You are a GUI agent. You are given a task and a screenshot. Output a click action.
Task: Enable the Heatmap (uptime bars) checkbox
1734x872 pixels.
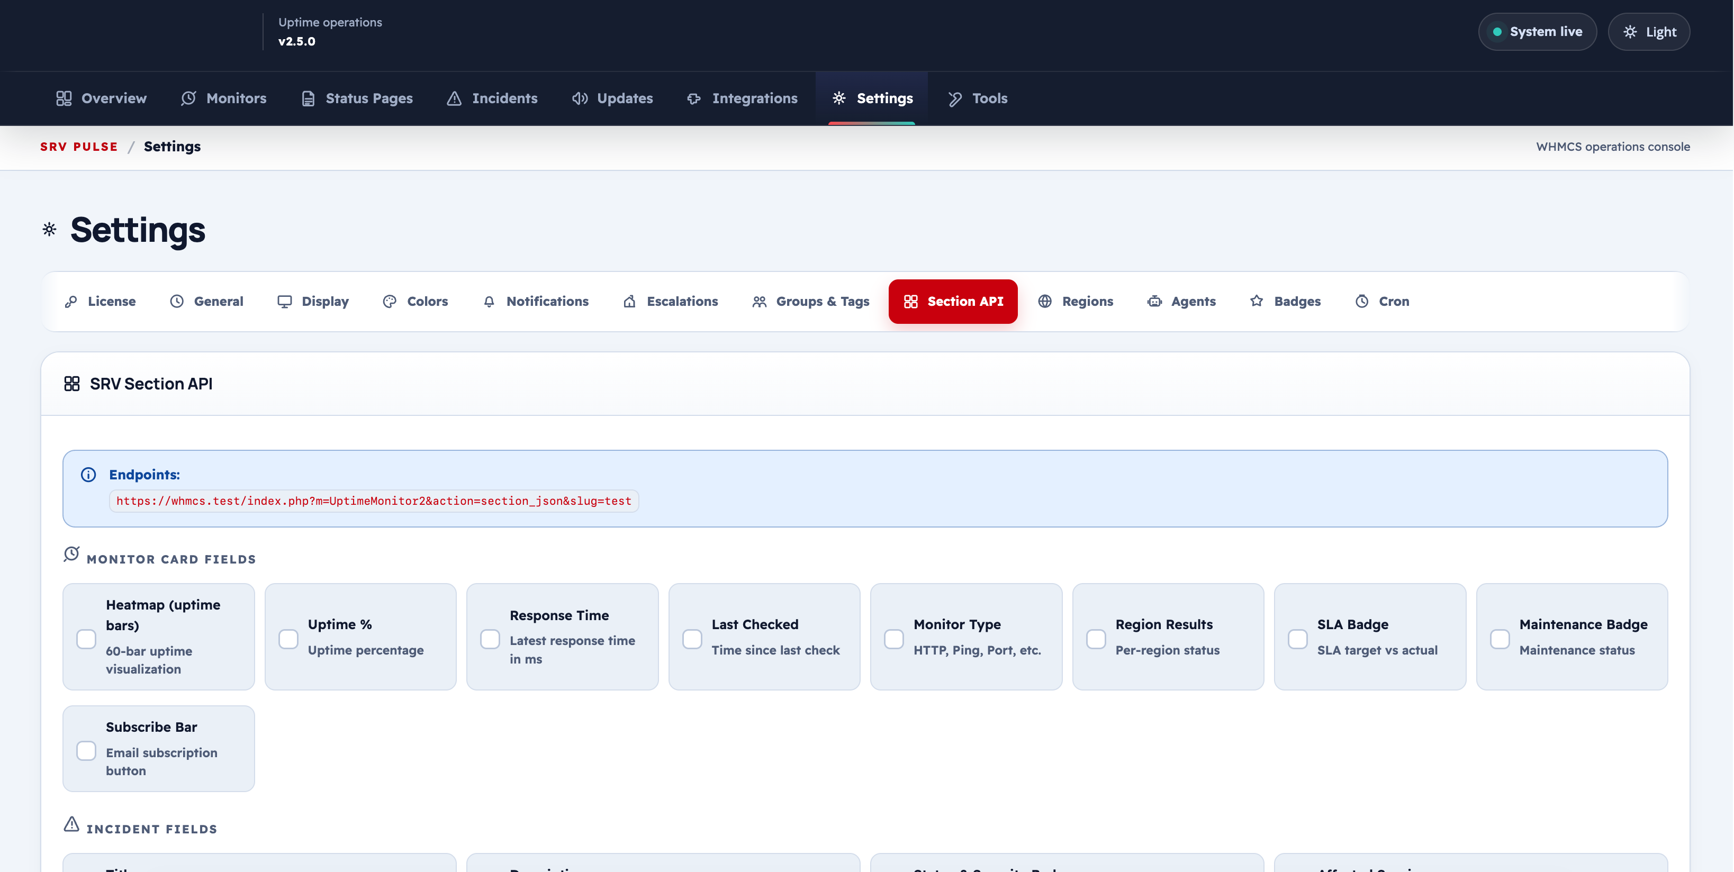click(86, 639)
